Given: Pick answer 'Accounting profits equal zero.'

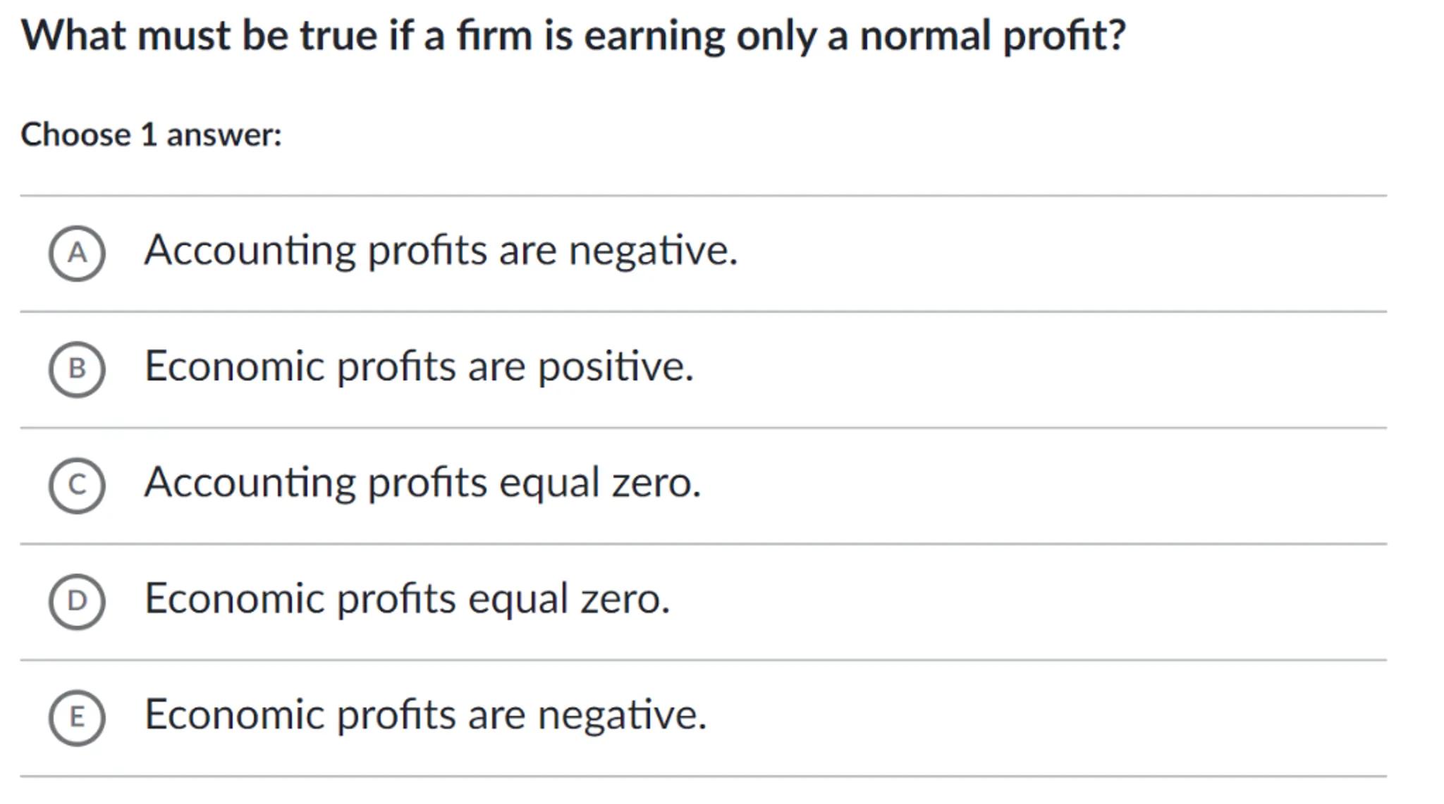Looking at the screenshot, I should click(x=422, y=483).
